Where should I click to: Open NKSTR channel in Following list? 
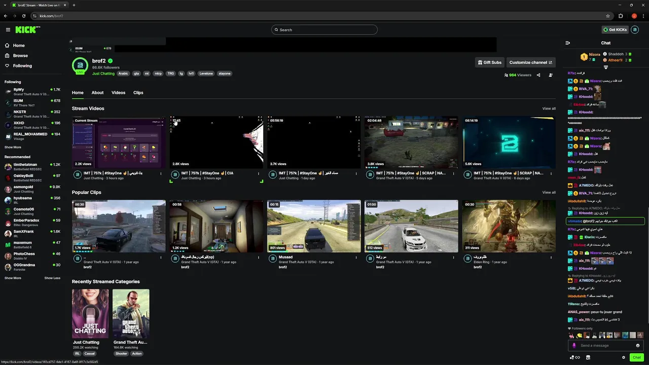coord(32,114)
